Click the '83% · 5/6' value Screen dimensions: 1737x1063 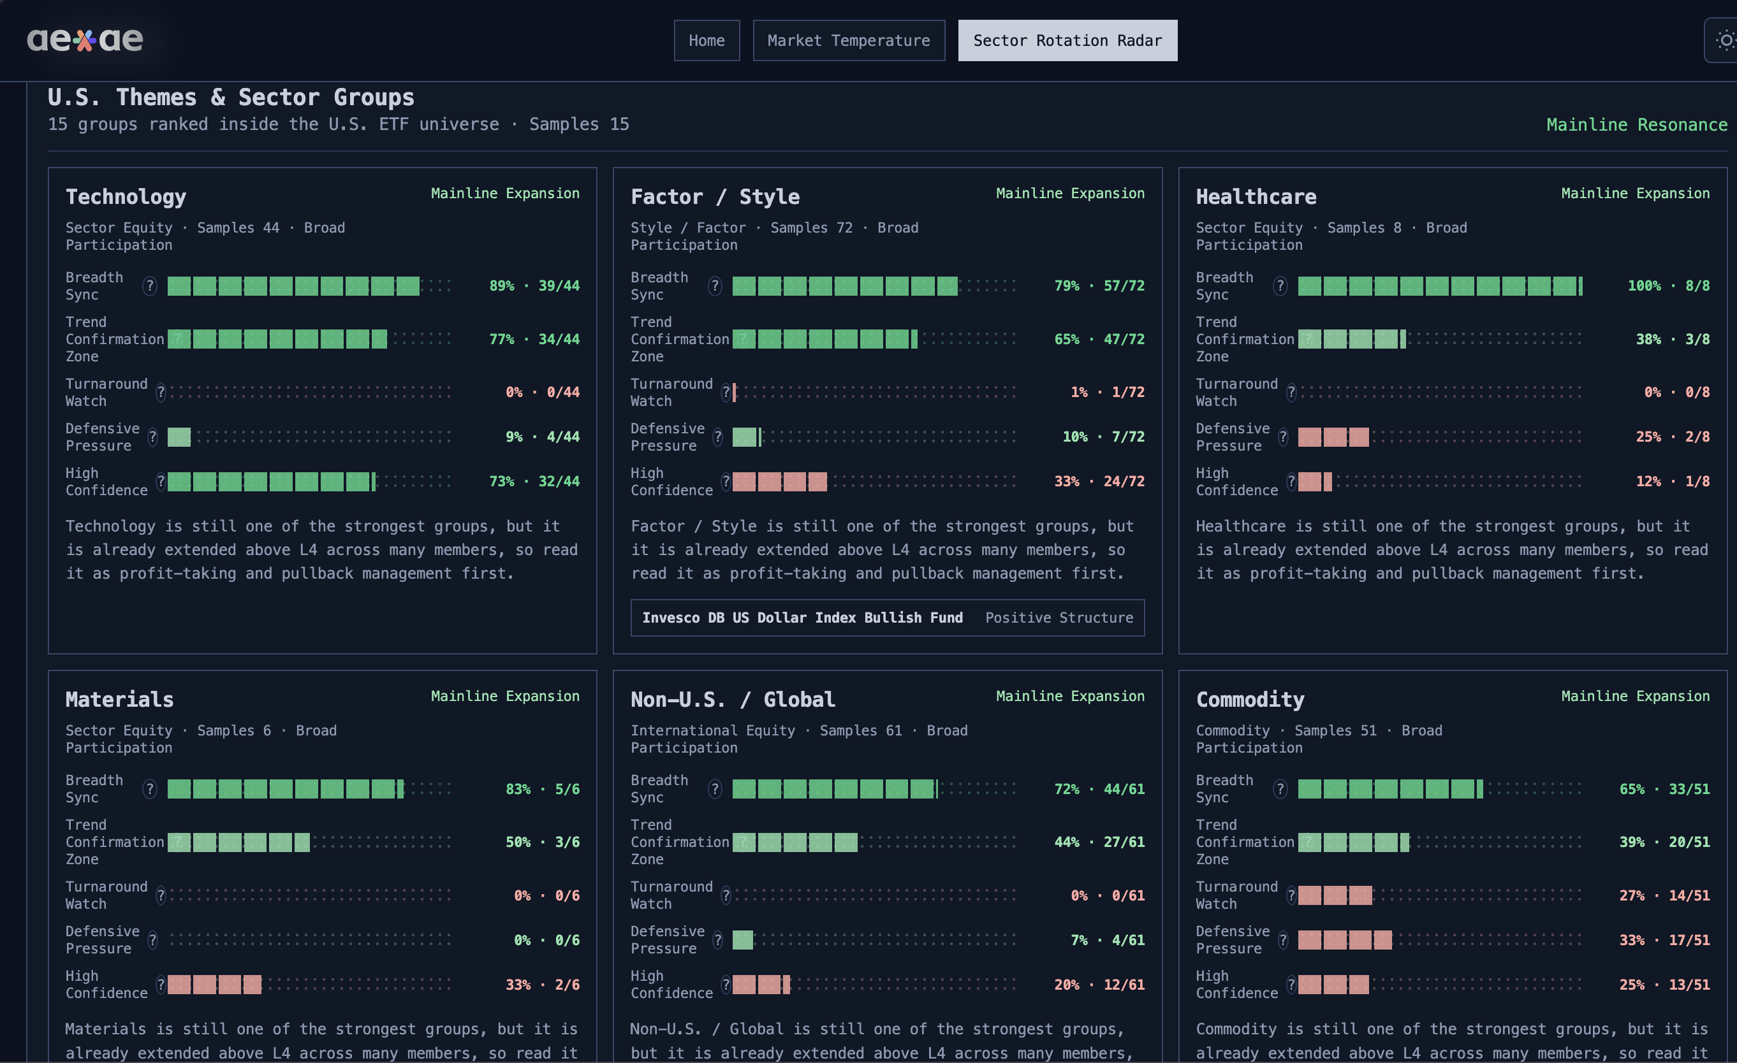[x=543, y=789]
